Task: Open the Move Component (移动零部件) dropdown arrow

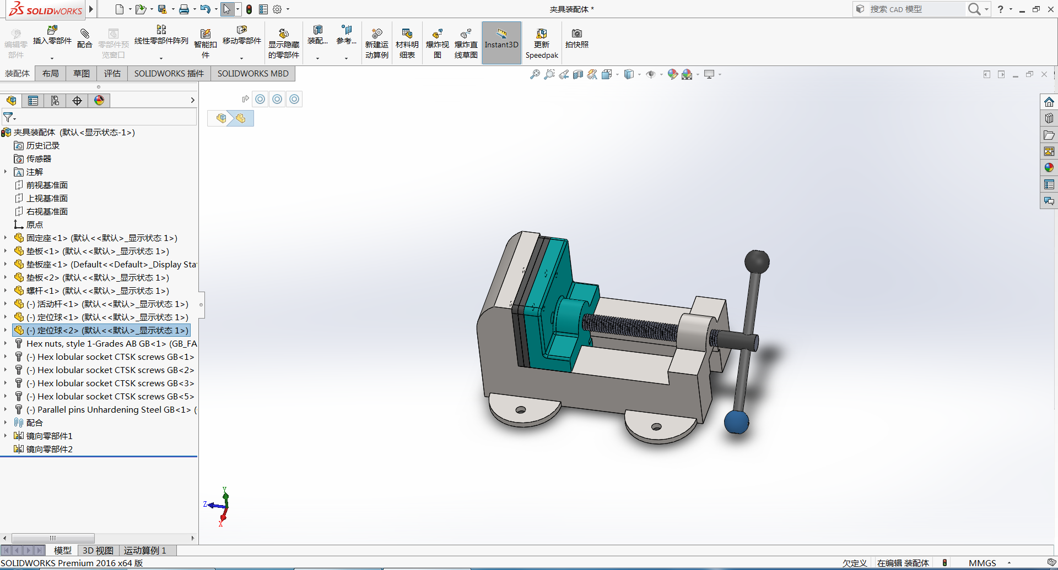Action: pos(241,58)
